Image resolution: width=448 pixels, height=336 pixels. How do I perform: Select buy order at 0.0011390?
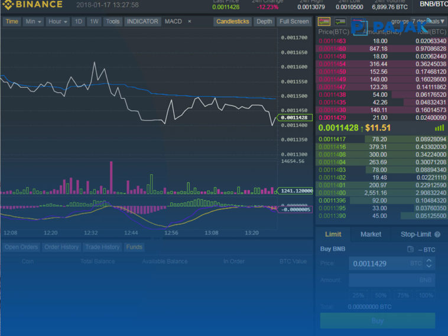[x=382, y=216]
